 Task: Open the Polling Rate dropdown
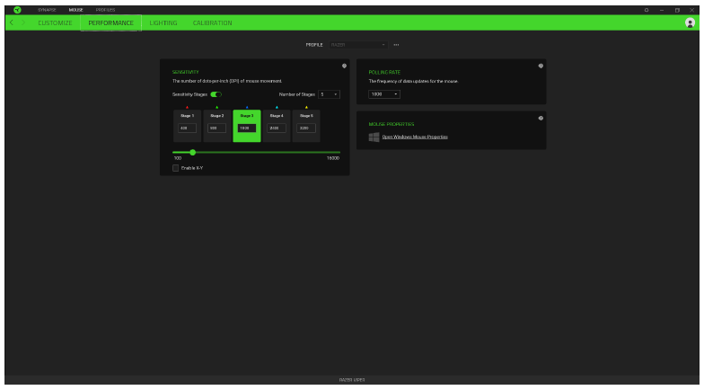tap(384, 94)
